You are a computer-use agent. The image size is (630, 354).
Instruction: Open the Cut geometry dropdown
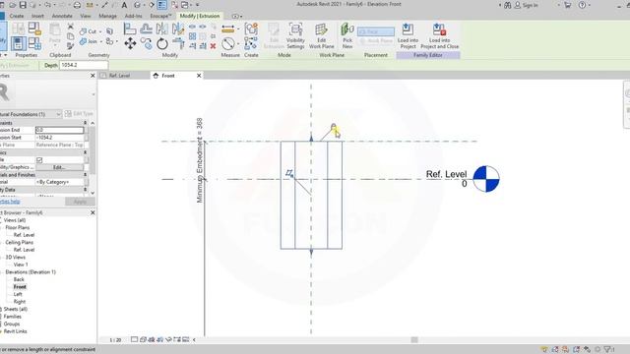pos(100,31)
